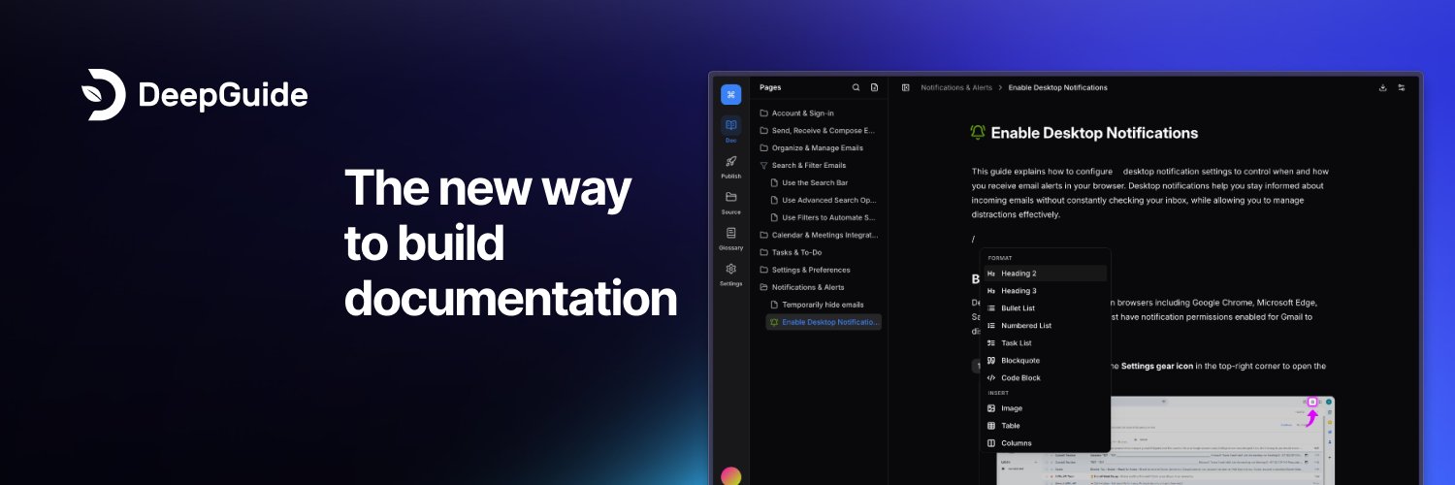The width and height of the screenshot is (1455, 485).
Task: Expand the Send, Receive & Compose folder
Action: tap(819, 131)
